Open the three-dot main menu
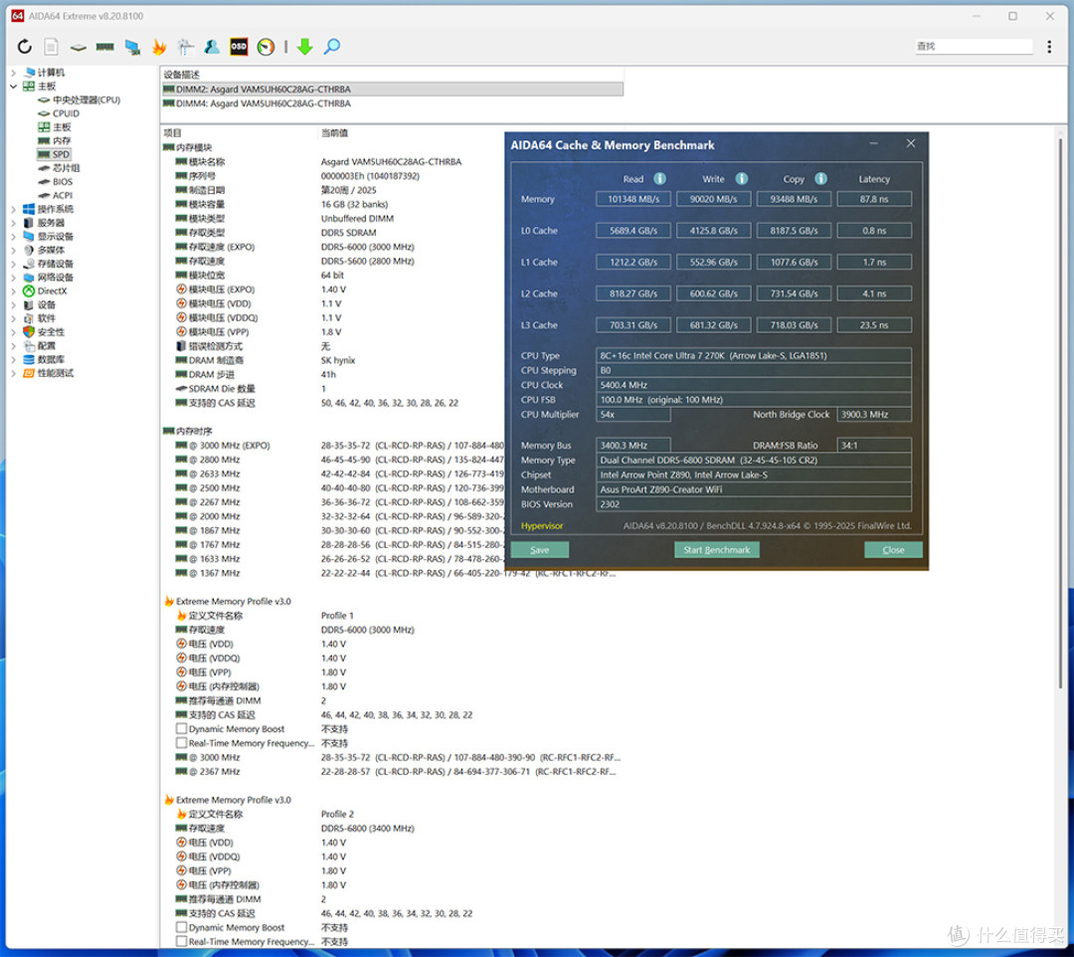 (1049, 47)
